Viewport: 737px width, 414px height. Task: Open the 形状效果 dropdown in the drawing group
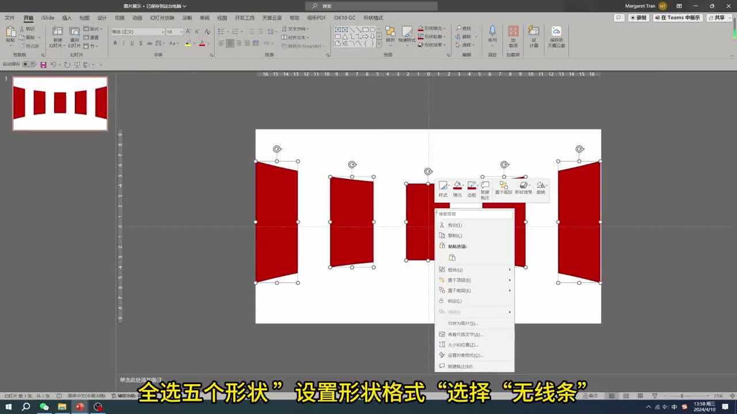click(431, 45)
